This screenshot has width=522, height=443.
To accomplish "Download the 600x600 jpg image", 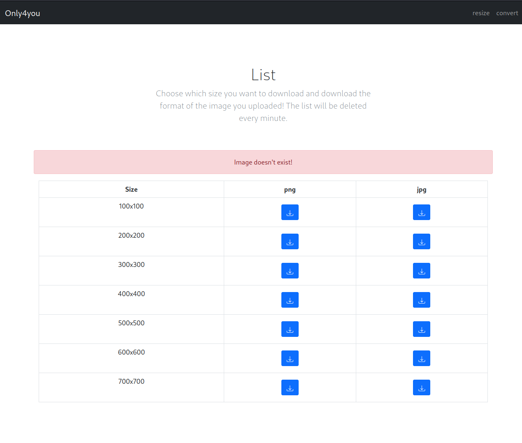I will point(422,358).
